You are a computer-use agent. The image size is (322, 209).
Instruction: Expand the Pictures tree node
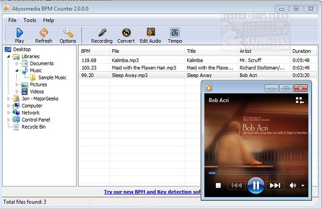tap(17, 84)
